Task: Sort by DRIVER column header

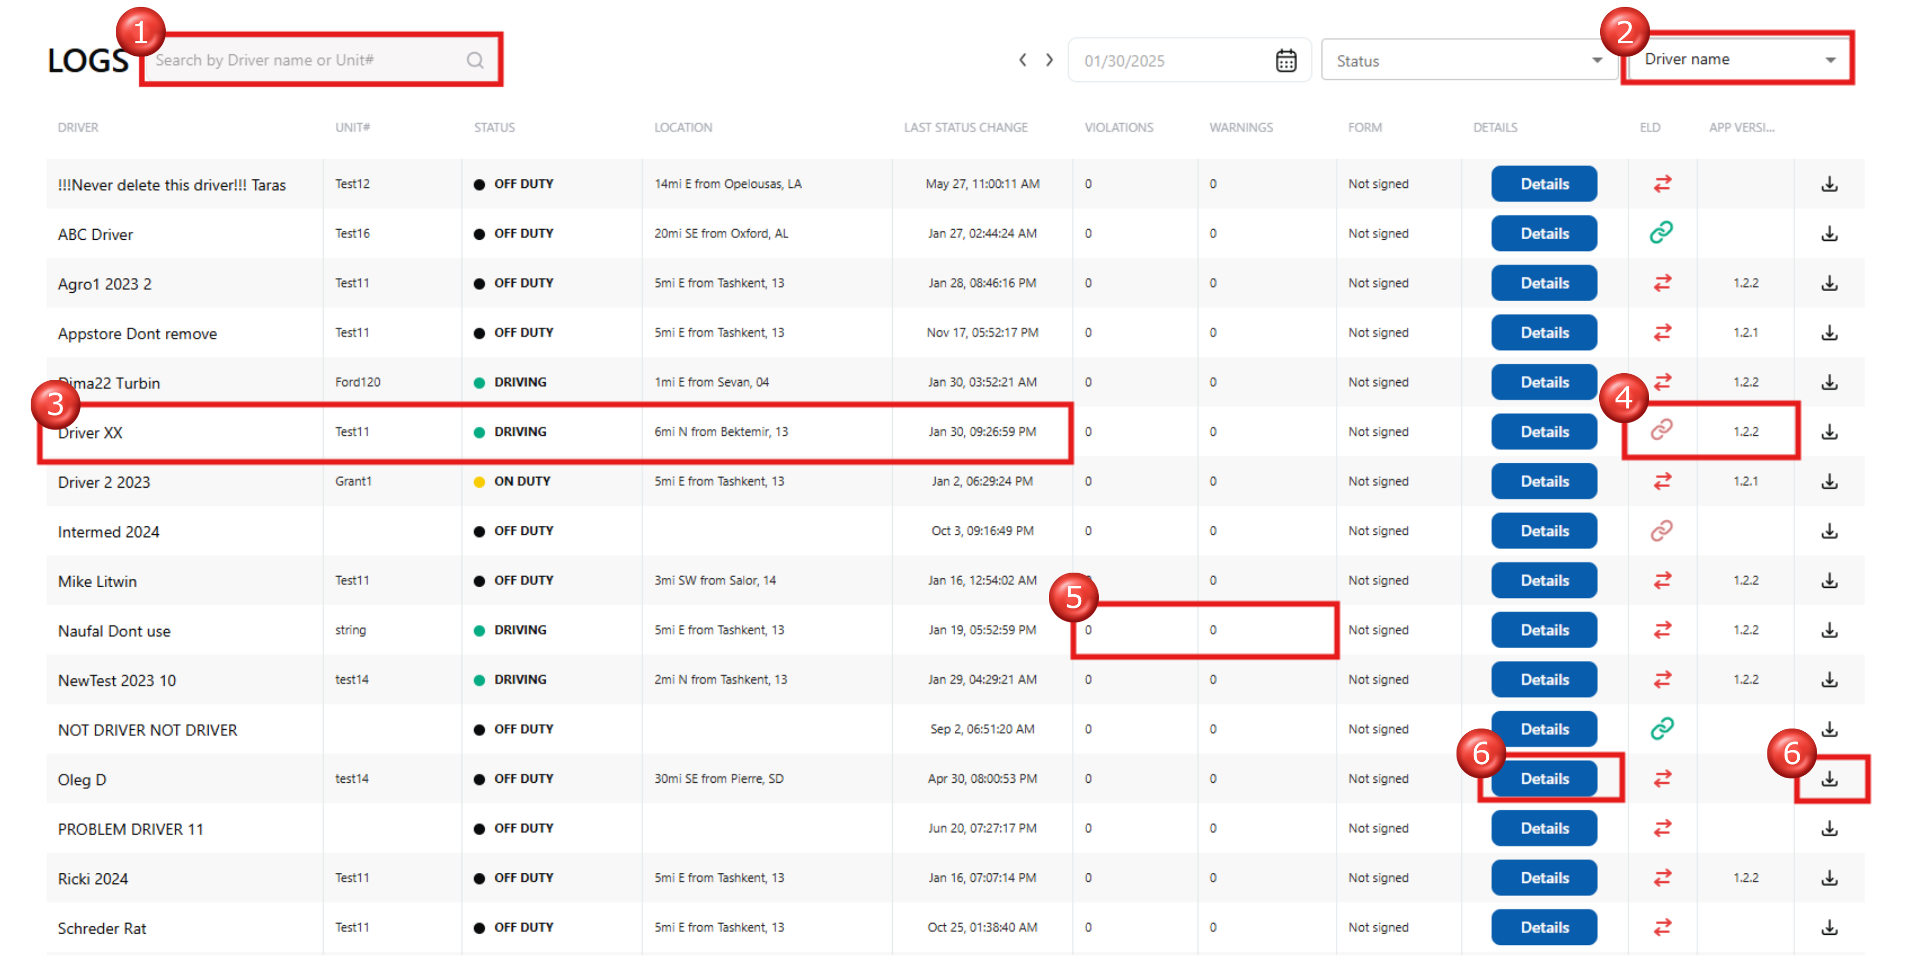Action: (78, 127)
